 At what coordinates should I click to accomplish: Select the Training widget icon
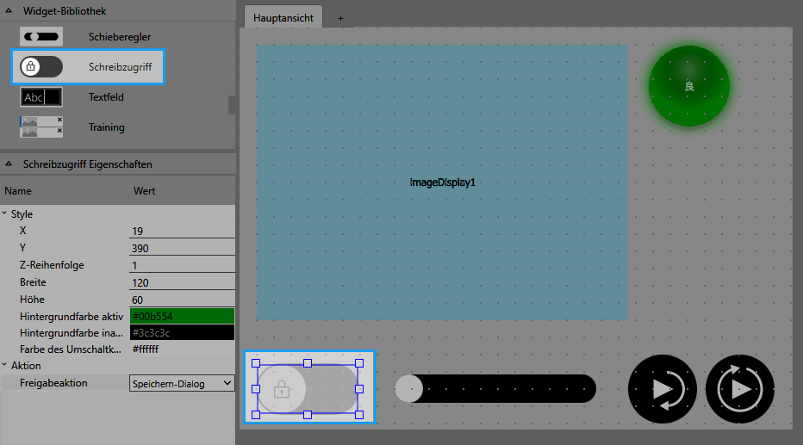coord(41,127)
